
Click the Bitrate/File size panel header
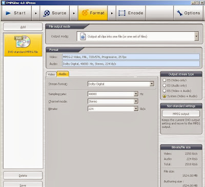point(181,147)
